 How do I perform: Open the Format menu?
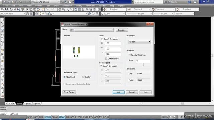[x=38, y=6]
